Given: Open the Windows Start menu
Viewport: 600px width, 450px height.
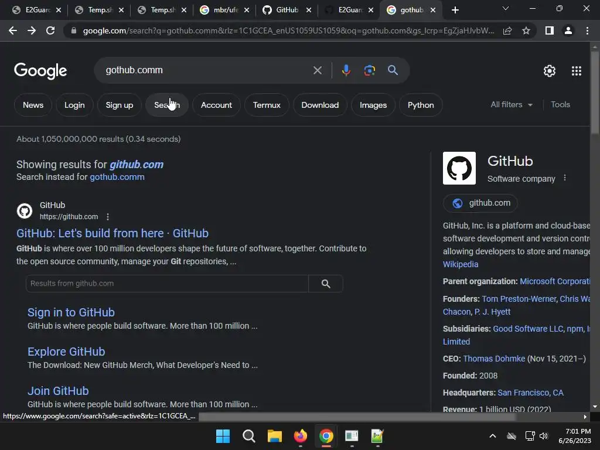Looking at the screenshot, I should pos(223,436).
